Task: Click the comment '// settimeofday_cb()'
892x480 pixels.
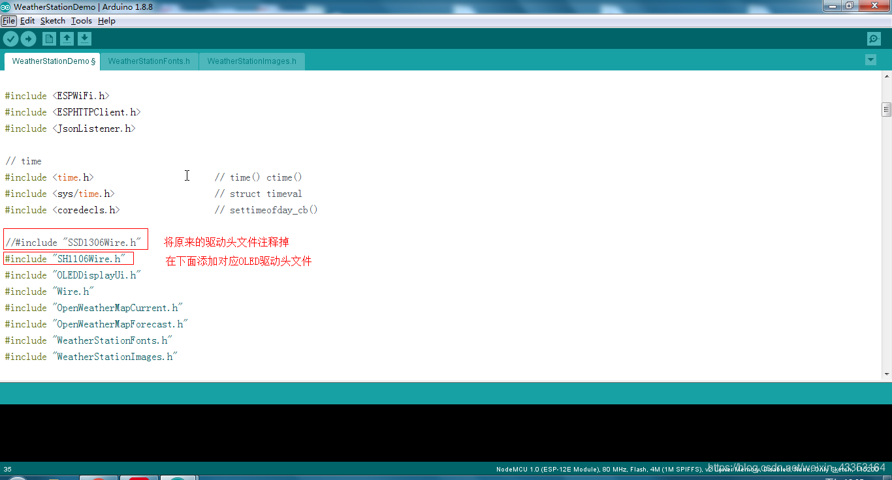Action: 266,210
